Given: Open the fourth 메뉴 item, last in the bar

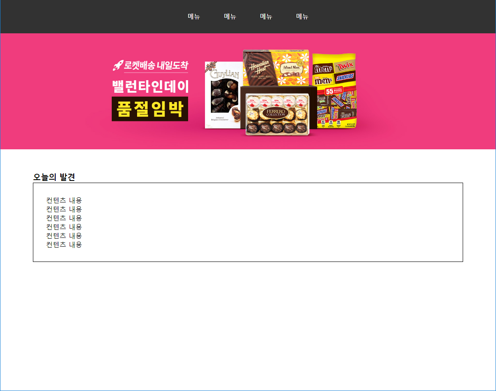Looking at the screenshot, I should (x=302, y=16).
